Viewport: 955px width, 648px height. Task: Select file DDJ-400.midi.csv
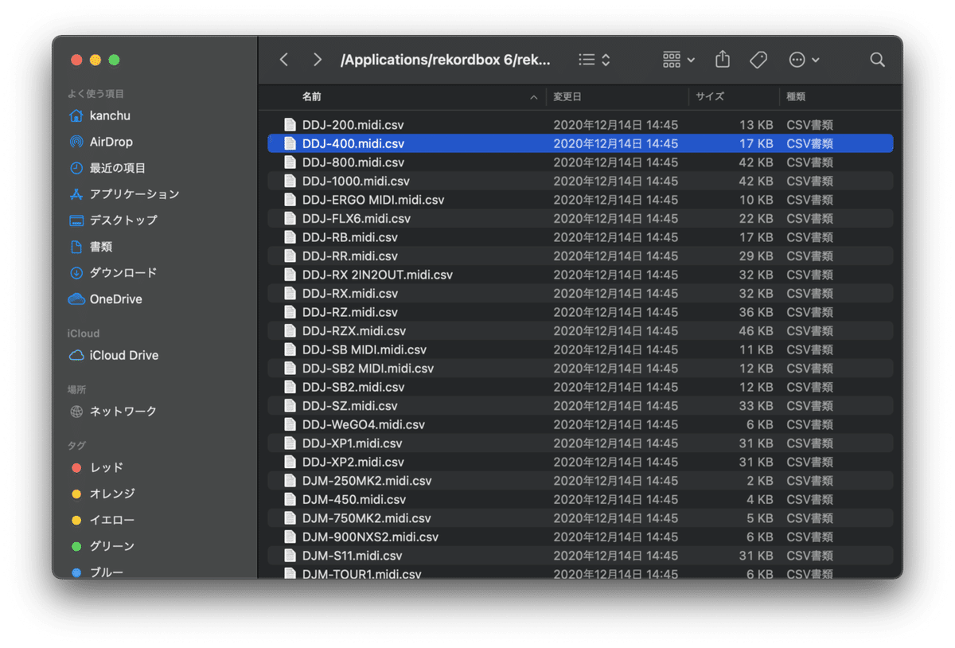click(x=580, y=143)
